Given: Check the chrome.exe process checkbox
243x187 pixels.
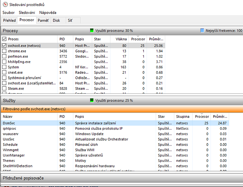Looking at the screenshot, I should [4, 51].
